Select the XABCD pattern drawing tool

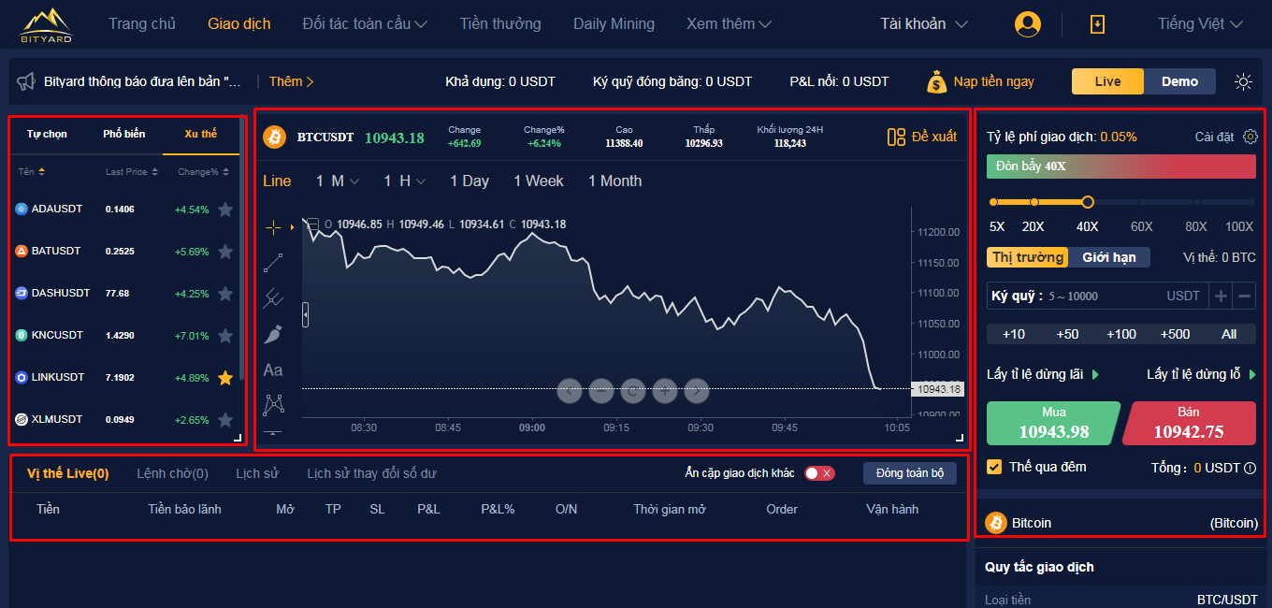[x=273, y=405]
